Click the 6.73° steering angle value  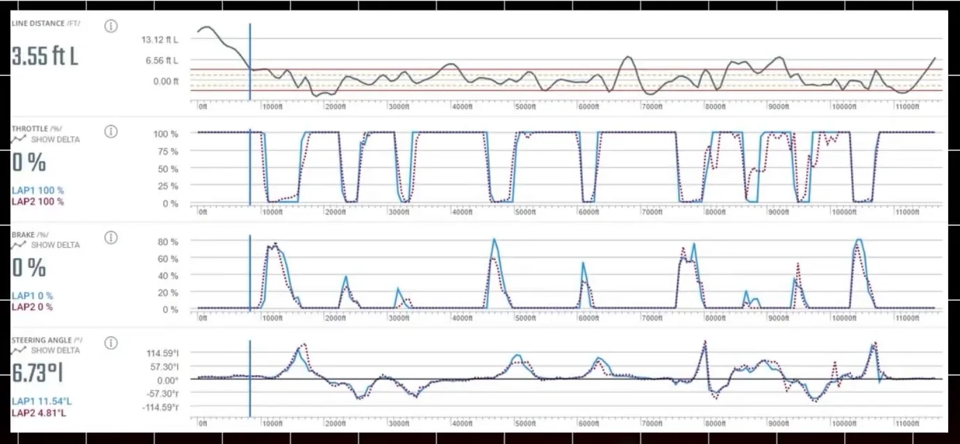(38, 373)
